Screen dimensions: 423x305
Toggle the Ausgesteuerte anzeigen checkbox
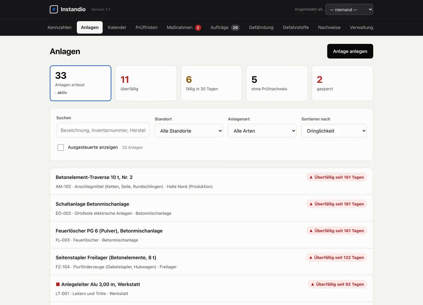[x=61, y=148]
